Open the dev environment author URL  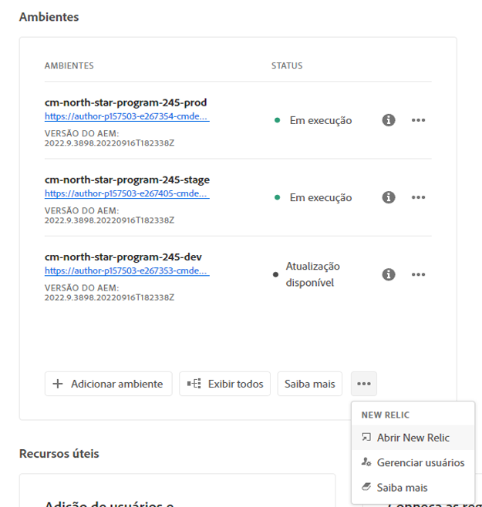click(x=127, y=271)
